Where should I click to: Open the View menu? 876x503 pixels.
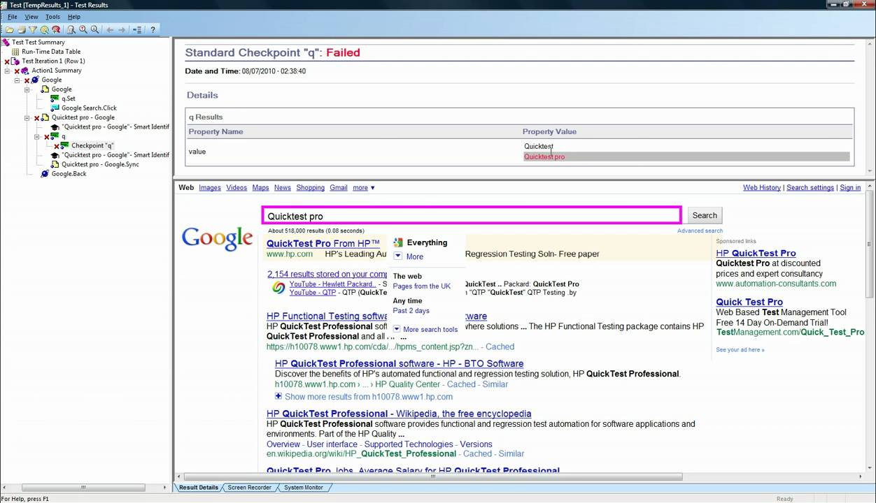(31, 17)
